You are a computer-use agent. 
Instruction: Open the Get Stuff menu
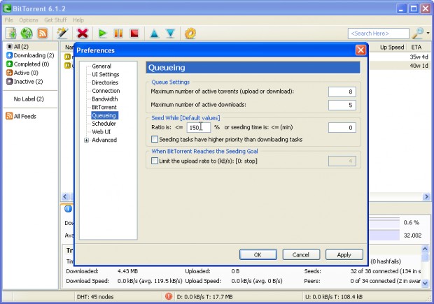point(55,20)
